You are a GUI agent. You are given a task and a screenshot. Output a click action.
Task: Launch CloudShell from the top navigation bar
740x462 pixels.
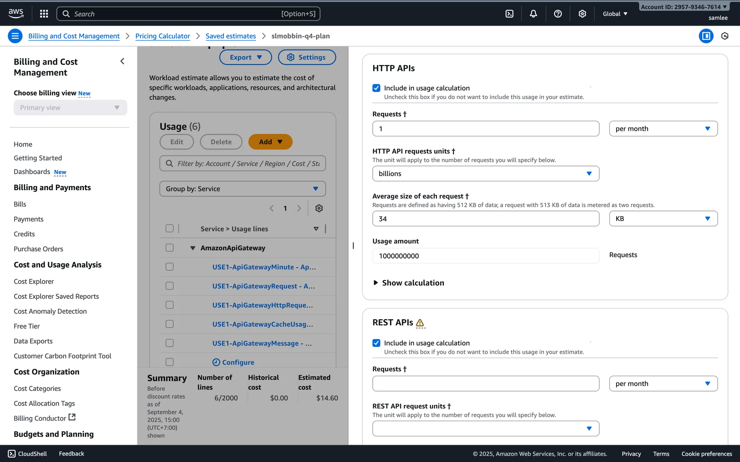coord(509,14)
